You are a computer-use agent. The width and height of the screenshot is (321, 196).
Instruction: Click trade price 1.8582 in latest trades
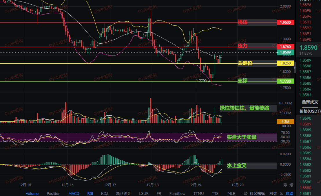(x=305, y=171)
